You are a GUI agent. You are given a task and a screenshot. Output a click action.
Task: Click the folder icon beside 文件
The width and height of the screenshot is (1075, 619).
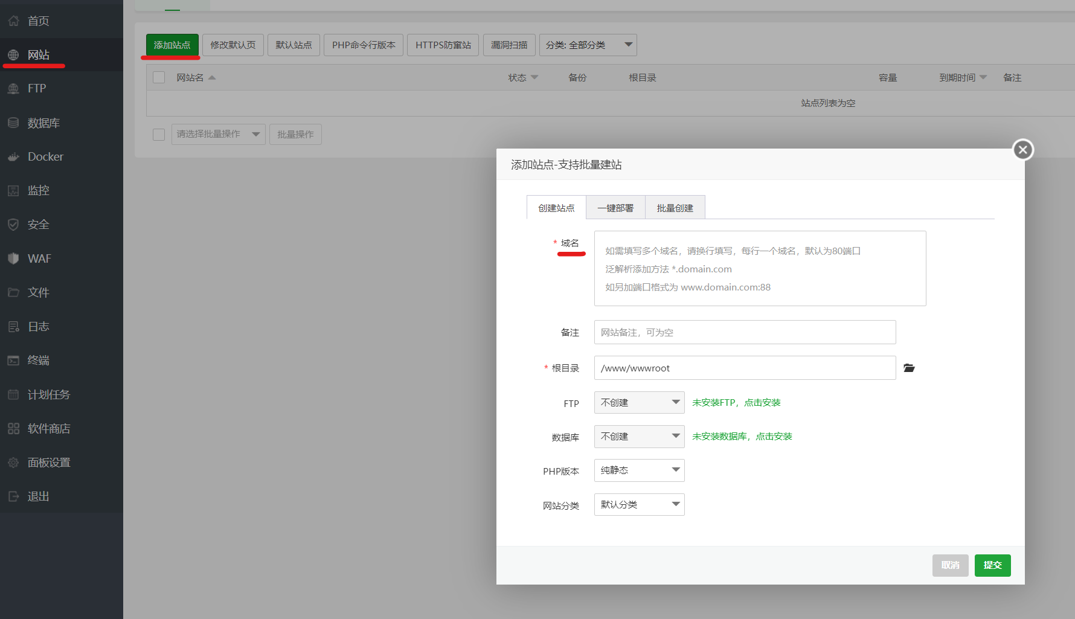click(x=13, y=292)
